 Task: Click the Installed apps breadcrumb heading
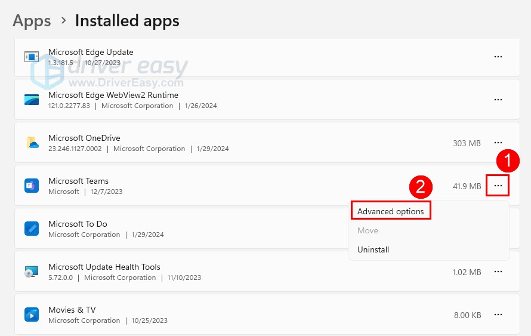(126, 21)
